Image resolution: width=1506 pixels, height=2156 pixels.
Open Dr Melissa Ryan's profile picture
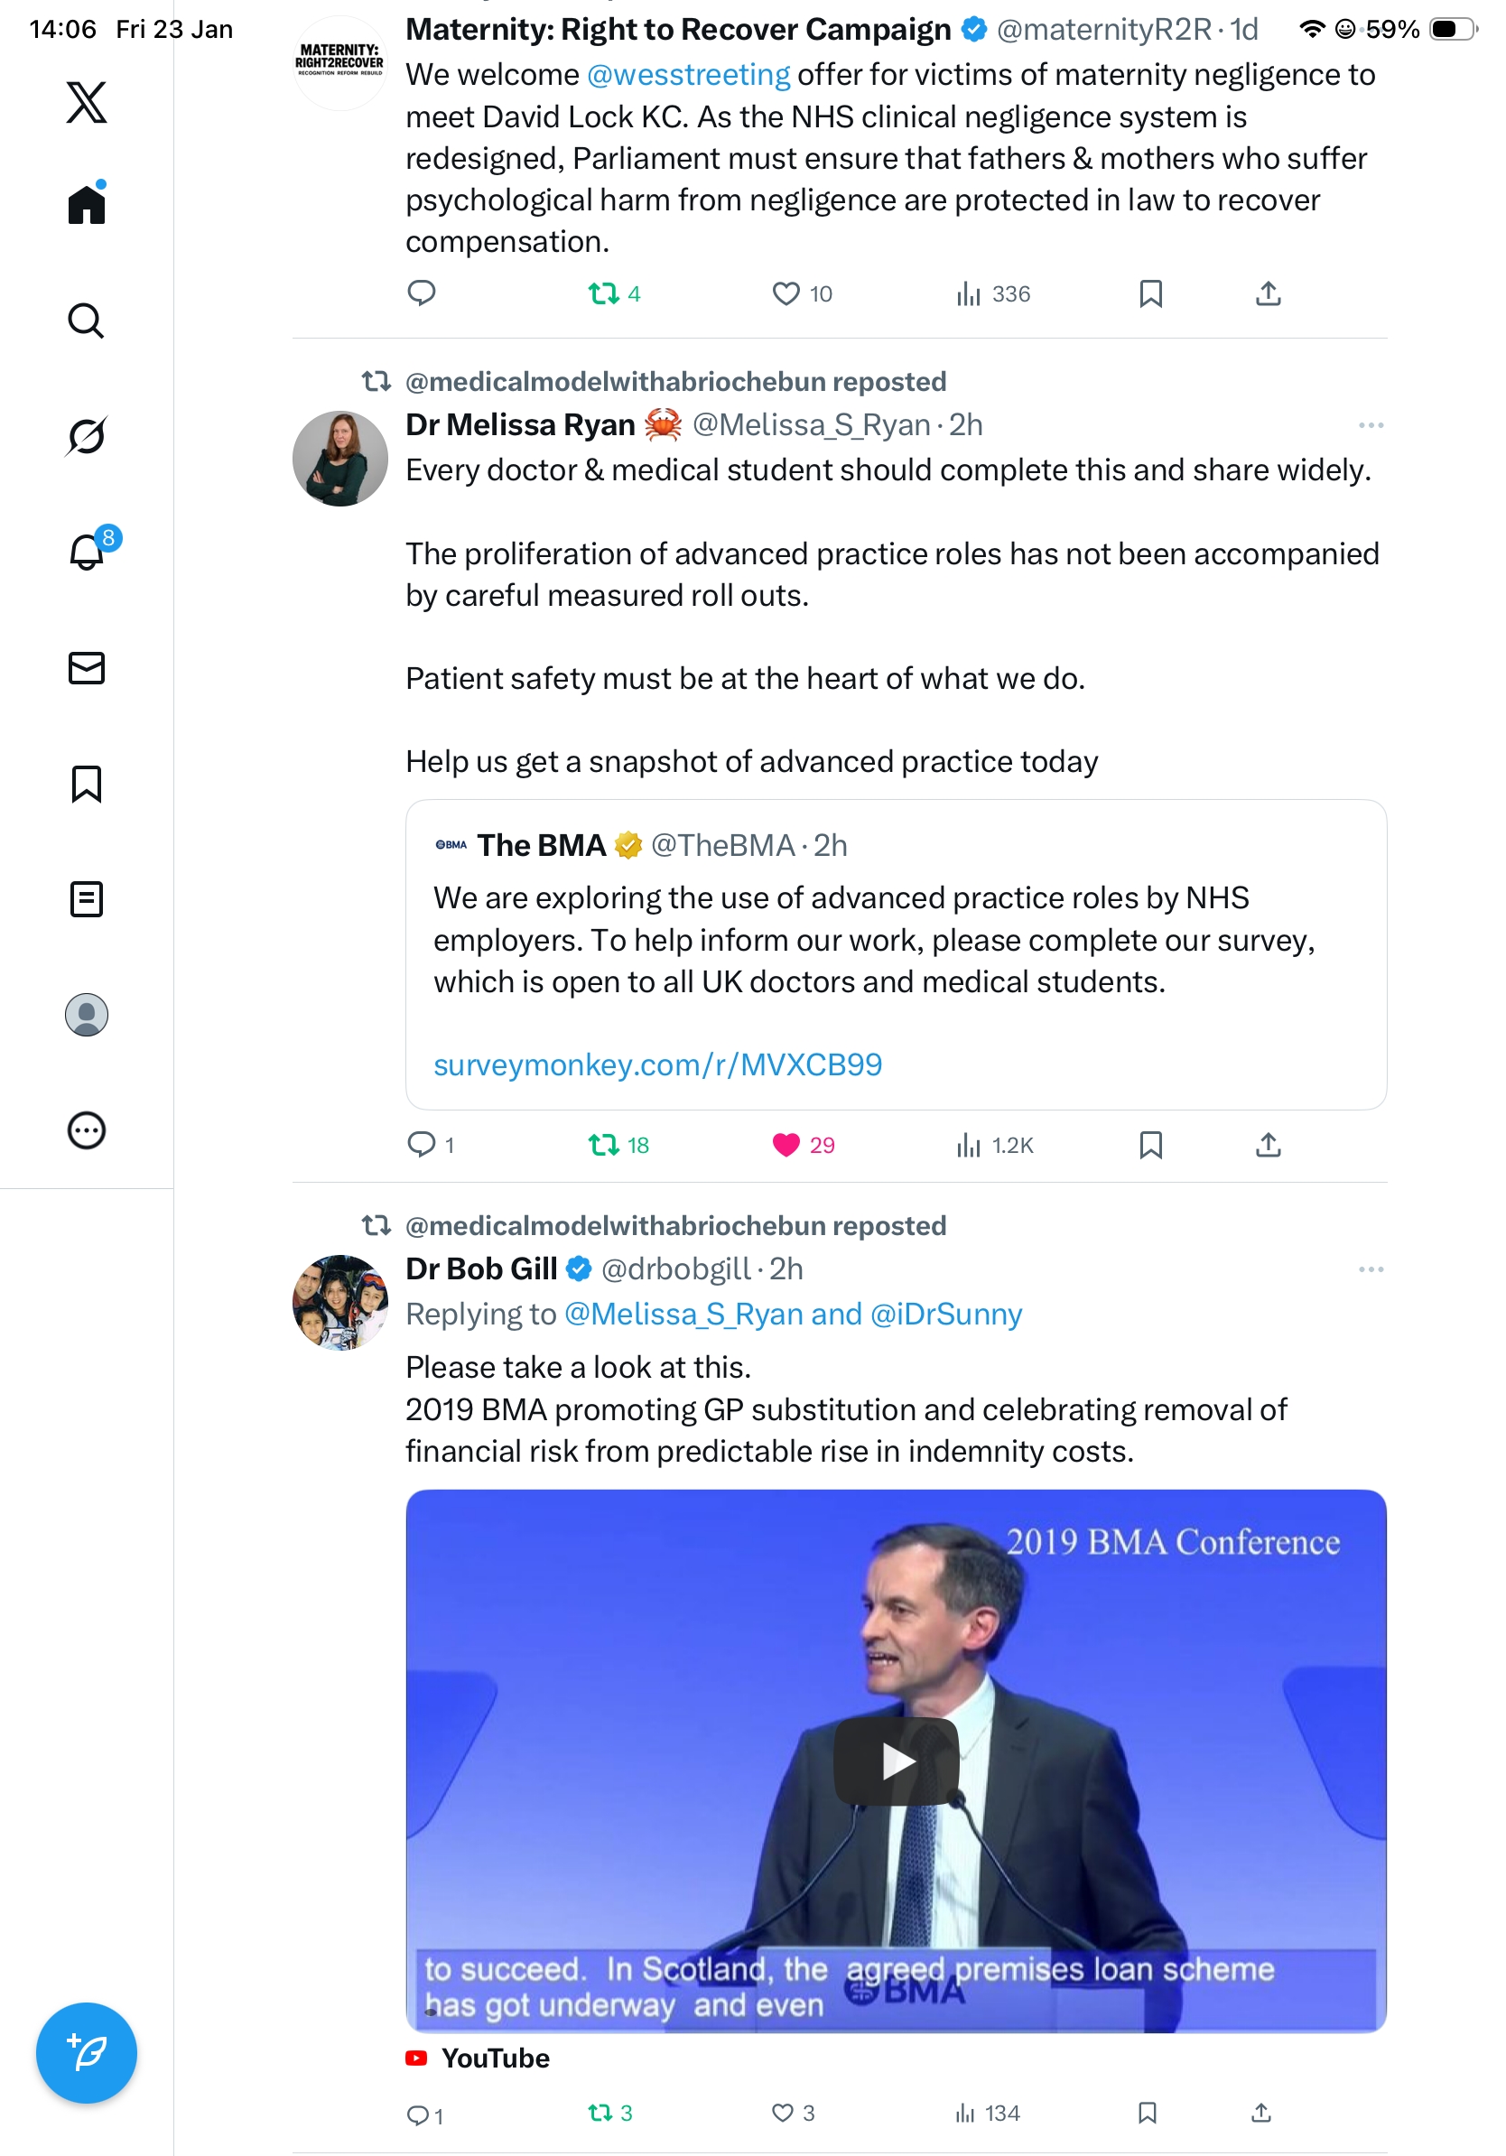pyautogui.click(x=339, y=459)
